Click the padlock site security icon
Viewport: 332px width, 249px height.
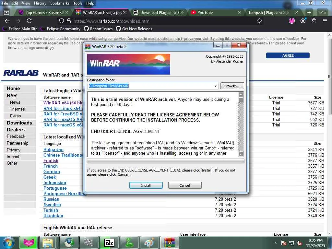(x=69, y=21)
